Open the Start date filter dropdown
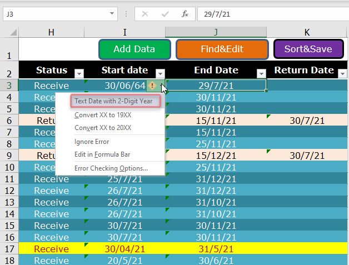The image size is (349, 265). coord(160,73)
